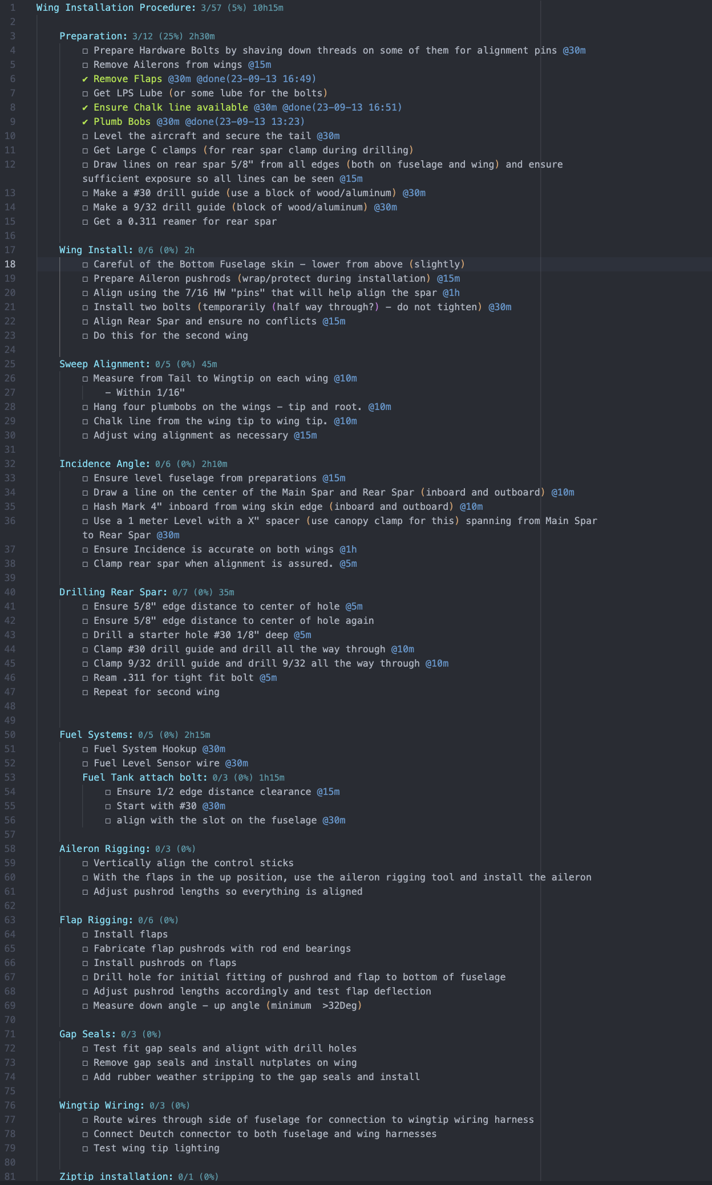Click the checkmark next to Plumb Bobs
This screenshot has width=712, height=1185.
(x=85, y=121)
